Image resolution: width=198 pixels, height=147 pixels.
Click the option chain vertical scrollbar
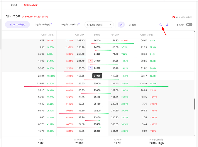[x=194, y=104]
